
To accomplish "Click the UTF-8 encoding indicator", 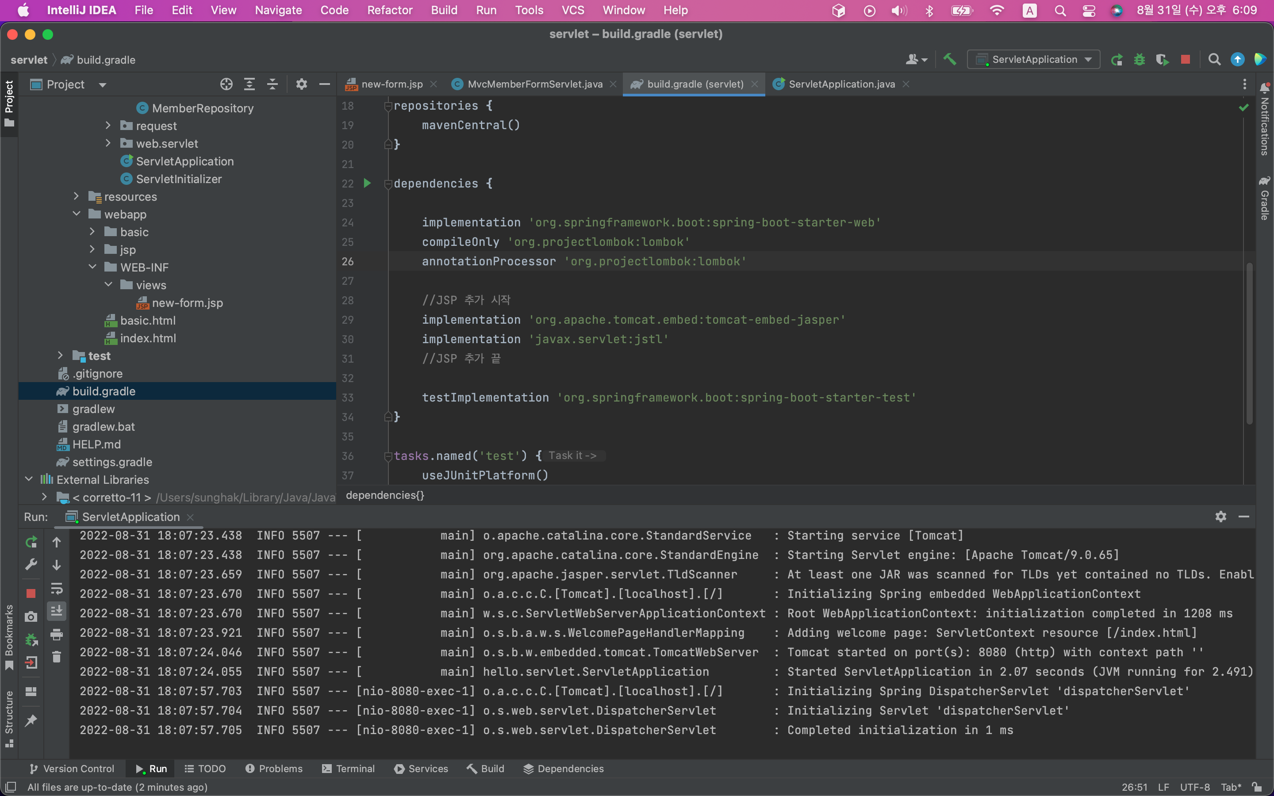I will click(1194, 787).
